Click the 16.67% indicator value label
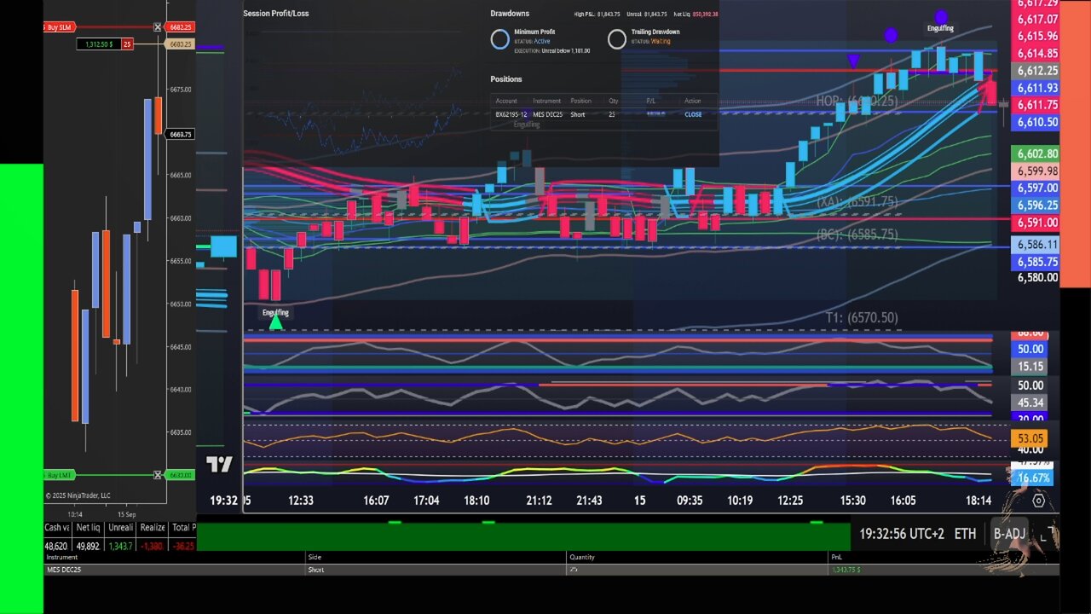1091x614 pixels. [1033, 478]
